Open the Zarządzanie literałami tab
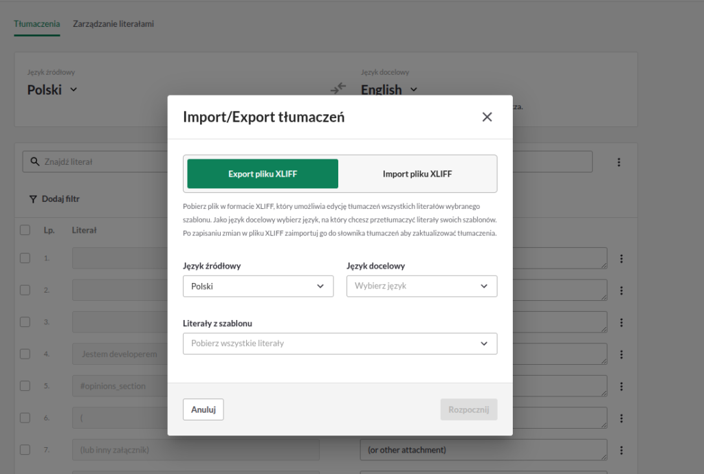 pyautogui.click(x=113, y=24)
